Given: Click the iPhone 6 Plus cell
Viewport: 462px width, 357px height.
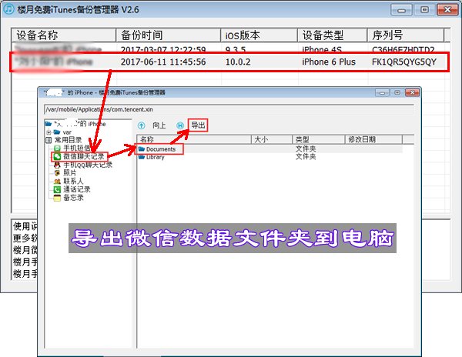Looking at the screenshot, I should pos(329,62).
